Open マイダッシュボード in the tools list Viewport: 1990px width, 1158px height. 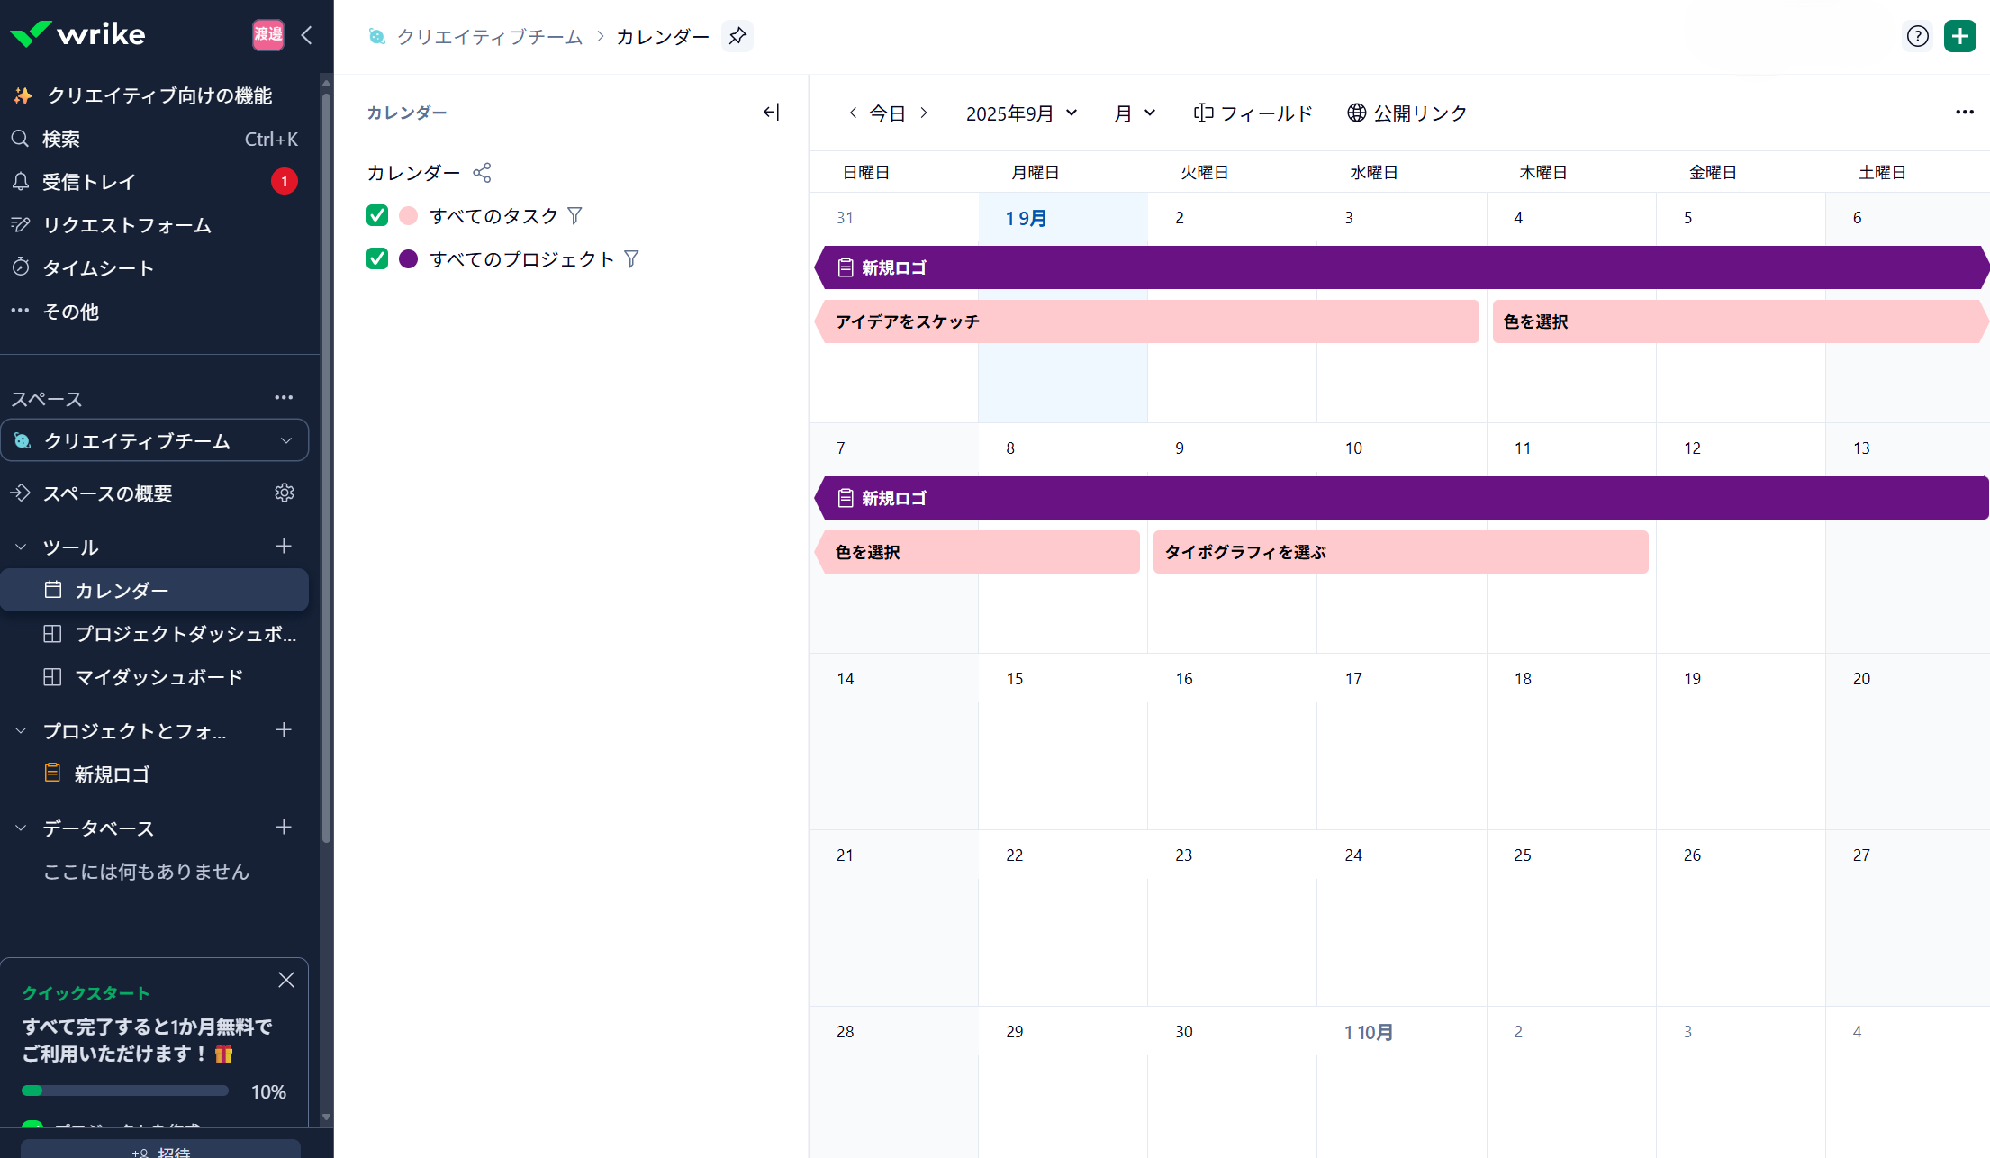[158, 676]
